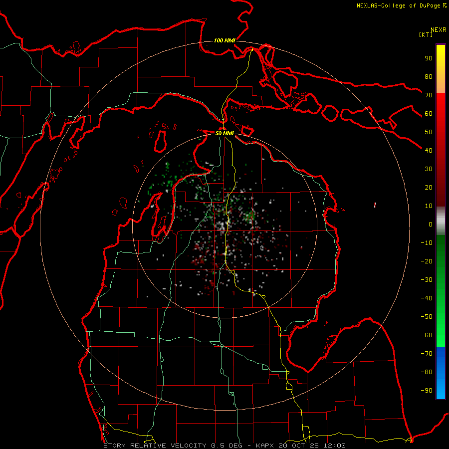449x449 pixels.
Task: Pick the yellow top segment of color bar
Action: (441, 69)
